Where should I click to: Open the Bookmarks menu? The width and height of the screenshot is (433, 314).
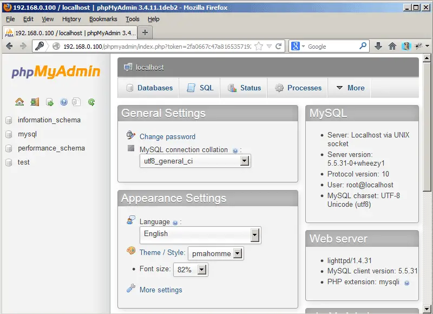103,19
